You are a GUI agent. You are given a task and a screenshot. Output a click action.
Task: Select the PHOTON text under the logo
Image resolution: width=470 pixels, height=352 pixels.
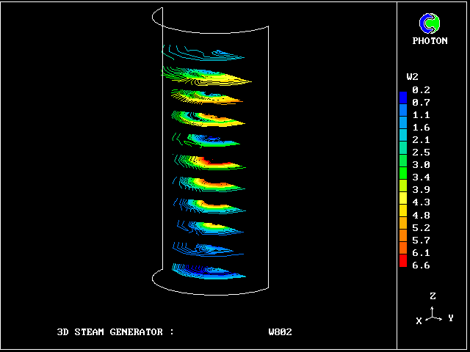[430, 41]
